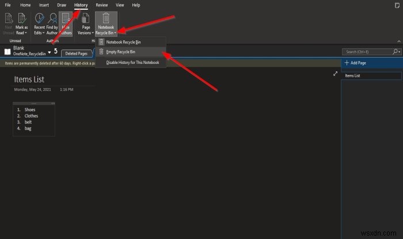Switch to the Home tab
The height and width of the screenshot is (239, 403).
pos(25,5)
